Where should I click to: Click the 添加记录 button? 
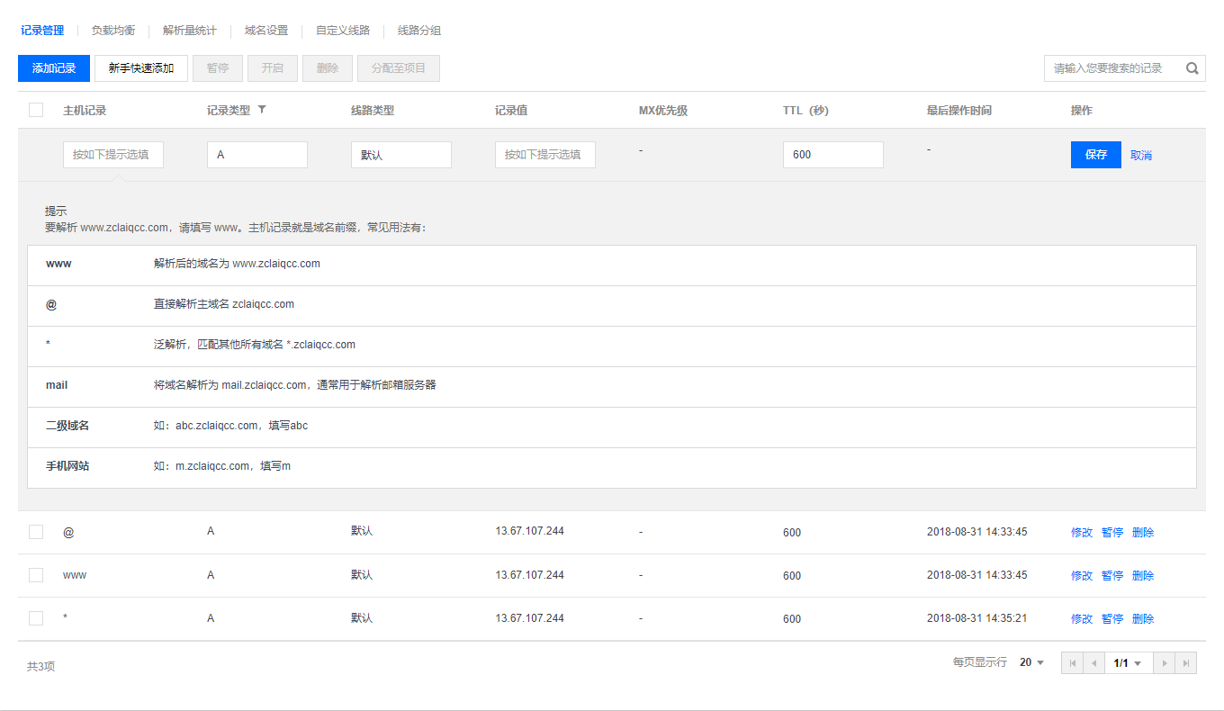(54, 68)
